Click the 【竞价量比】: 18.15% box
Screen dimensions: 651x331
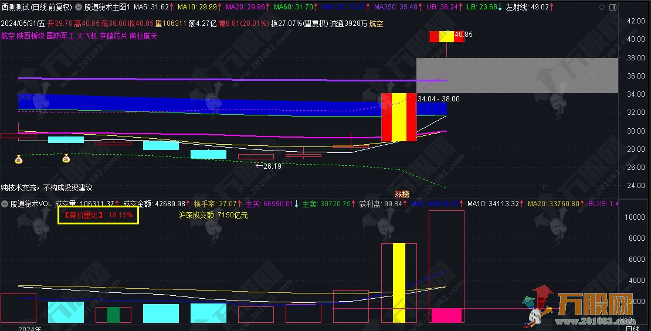98,215
